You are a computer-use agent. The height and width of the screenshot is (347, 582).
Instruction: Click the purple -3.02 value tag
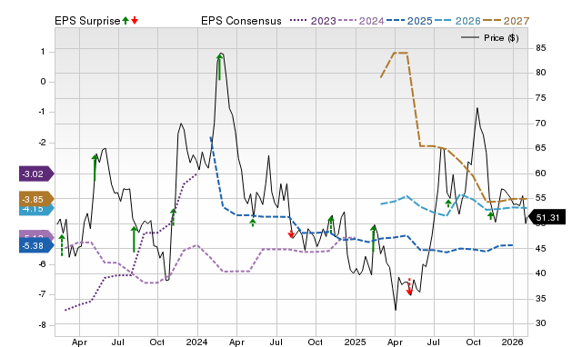point(36,173)
